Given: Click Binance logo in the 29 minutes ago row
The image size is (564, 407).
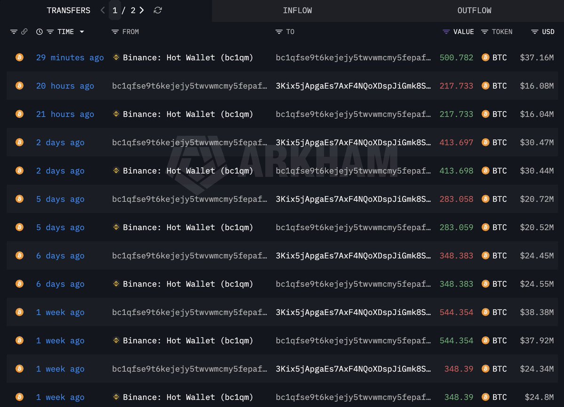Looking at the screenshot, I should 116,57.
